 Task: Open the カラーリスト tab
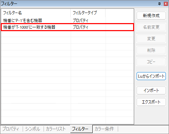click(x=56, y=129)
